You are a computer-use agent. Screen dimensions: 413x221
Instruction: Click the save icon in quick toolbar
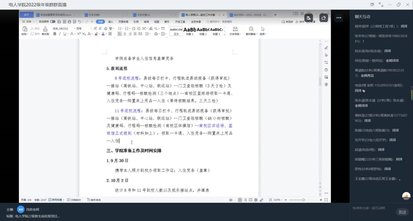tap(59, 22)
